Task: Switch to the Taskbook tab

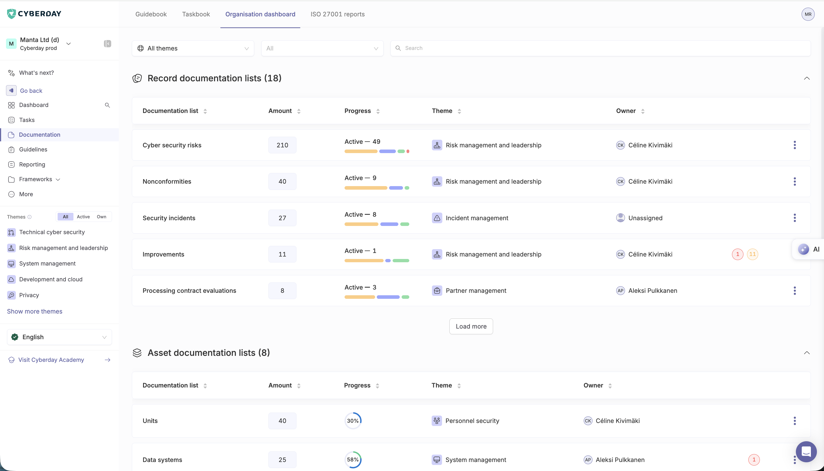Action: pos(196,14)
